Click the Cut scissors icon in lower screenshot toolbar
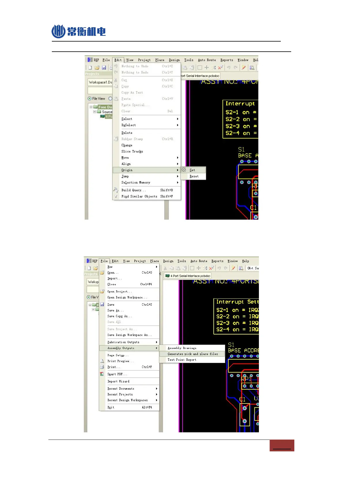Image resolution: width=343 pixels, height=486 pixels. 165,268
